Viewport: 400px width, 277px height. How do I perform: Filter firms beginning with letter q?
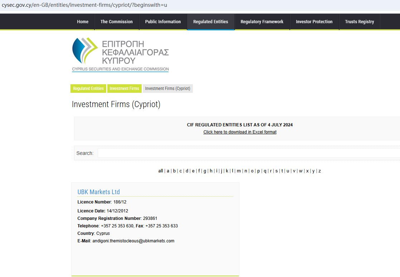coord(265,171)
